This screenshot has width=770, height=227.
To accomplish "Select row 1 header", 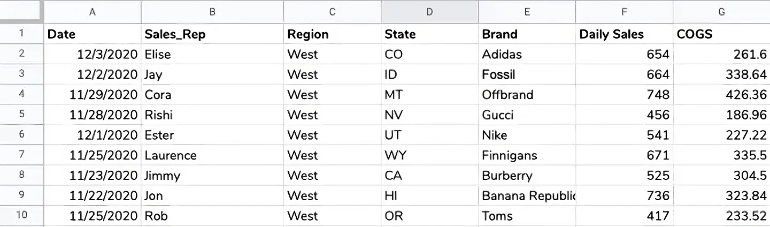I will (x=21, y=34).
